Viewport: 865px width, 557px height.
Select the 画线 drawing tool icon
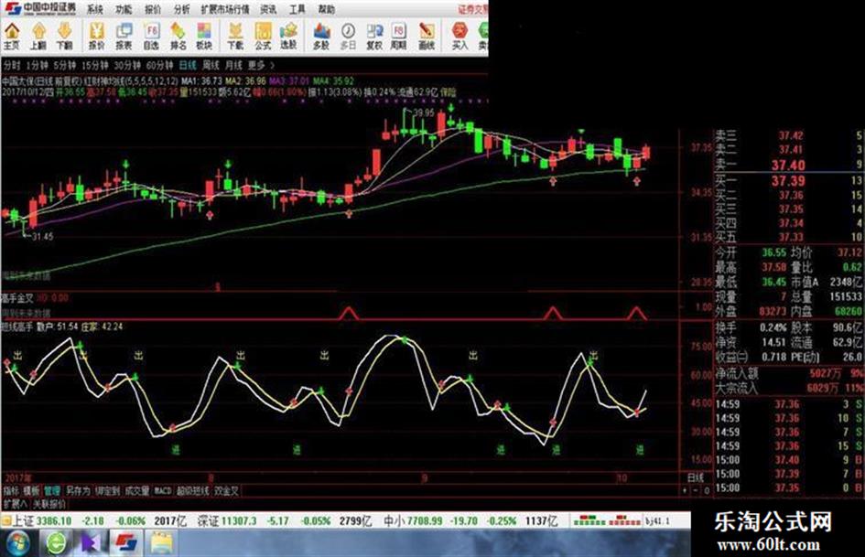427,37
